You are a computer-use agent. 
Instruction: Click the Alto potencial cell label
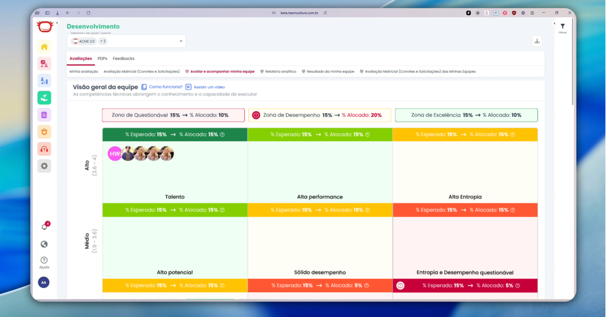pos(175,273)
